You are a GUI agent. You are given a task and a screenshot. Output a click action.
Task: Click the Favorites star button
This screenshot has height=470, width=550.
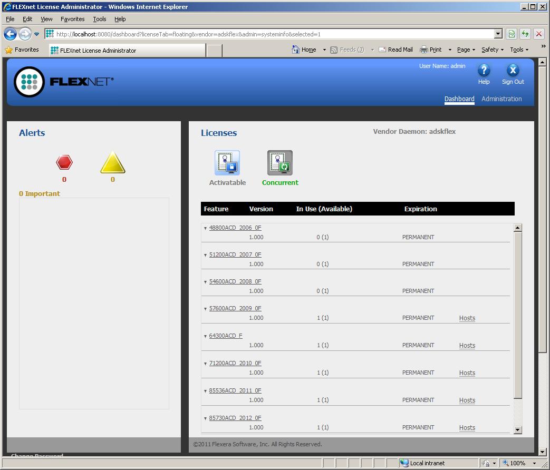pos(22,50)
